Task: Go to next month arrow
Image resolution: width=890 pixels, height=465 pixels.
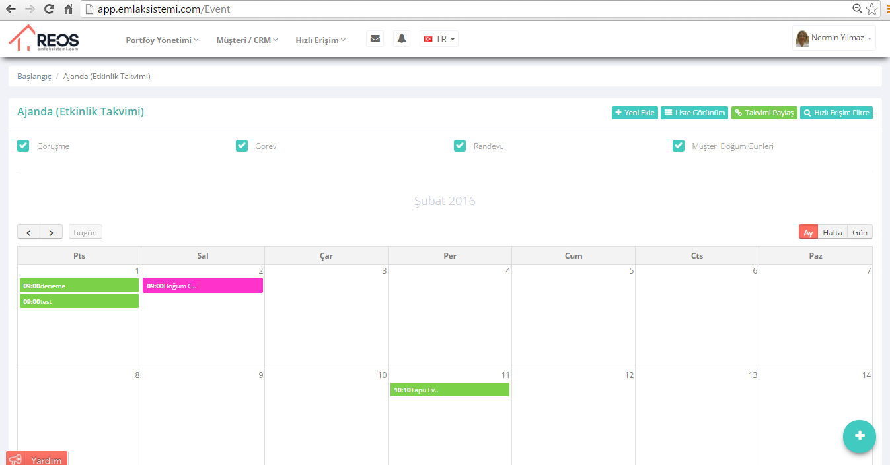Action: pos(52,232)
